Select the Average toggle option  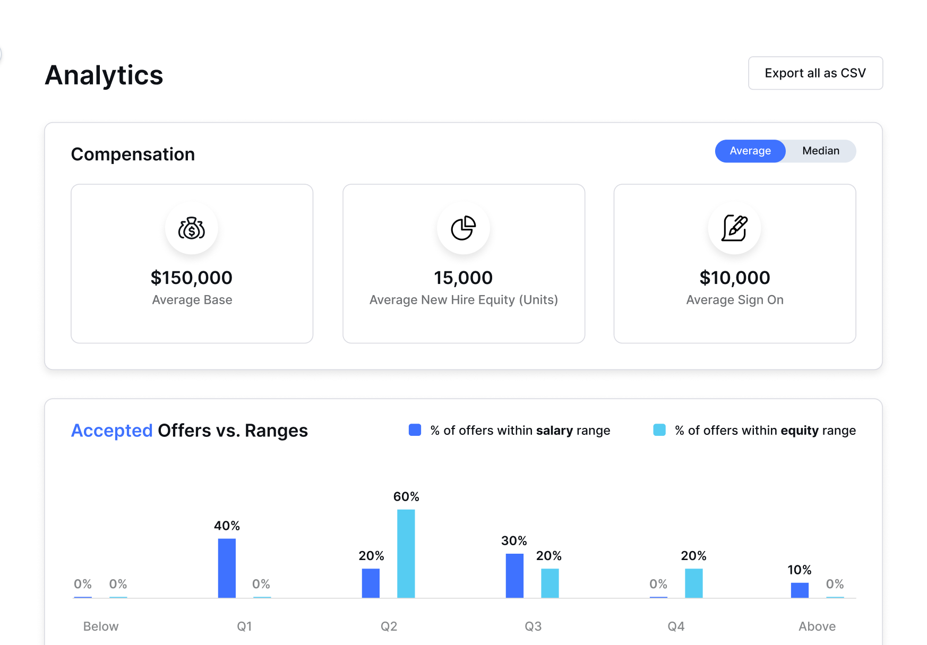[x=750, y=151]
